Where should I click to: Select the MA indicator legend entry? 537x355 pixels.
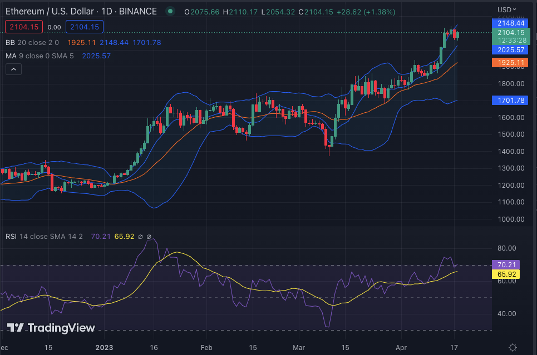(x=11, y=56)
